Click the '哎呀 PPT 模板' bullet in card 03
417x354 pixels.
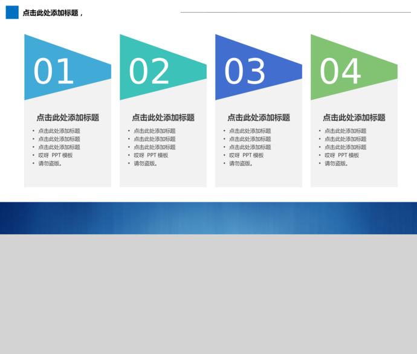click(x=246, y=155)
